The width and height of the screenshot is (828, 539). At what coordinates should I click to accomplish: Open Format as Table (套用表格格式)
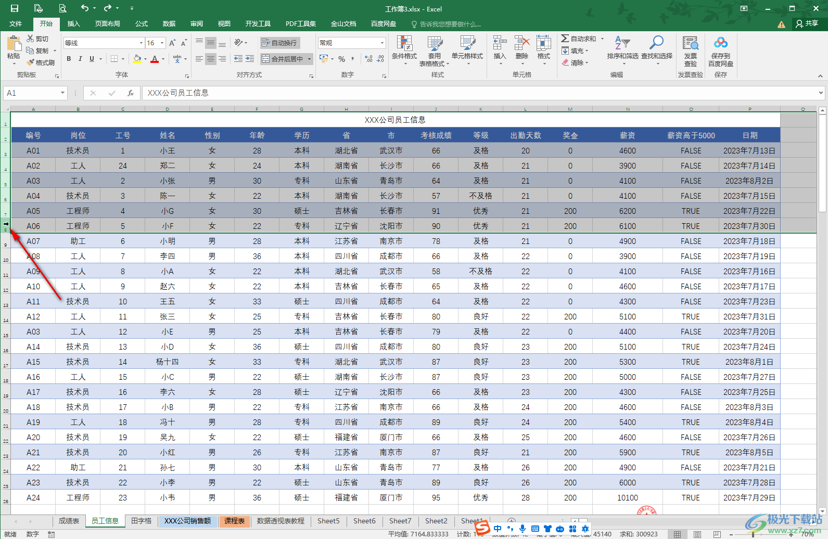(x=435, y=50)
